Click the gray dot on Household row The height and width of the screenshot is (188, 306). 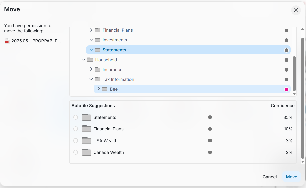pos(286,60)
